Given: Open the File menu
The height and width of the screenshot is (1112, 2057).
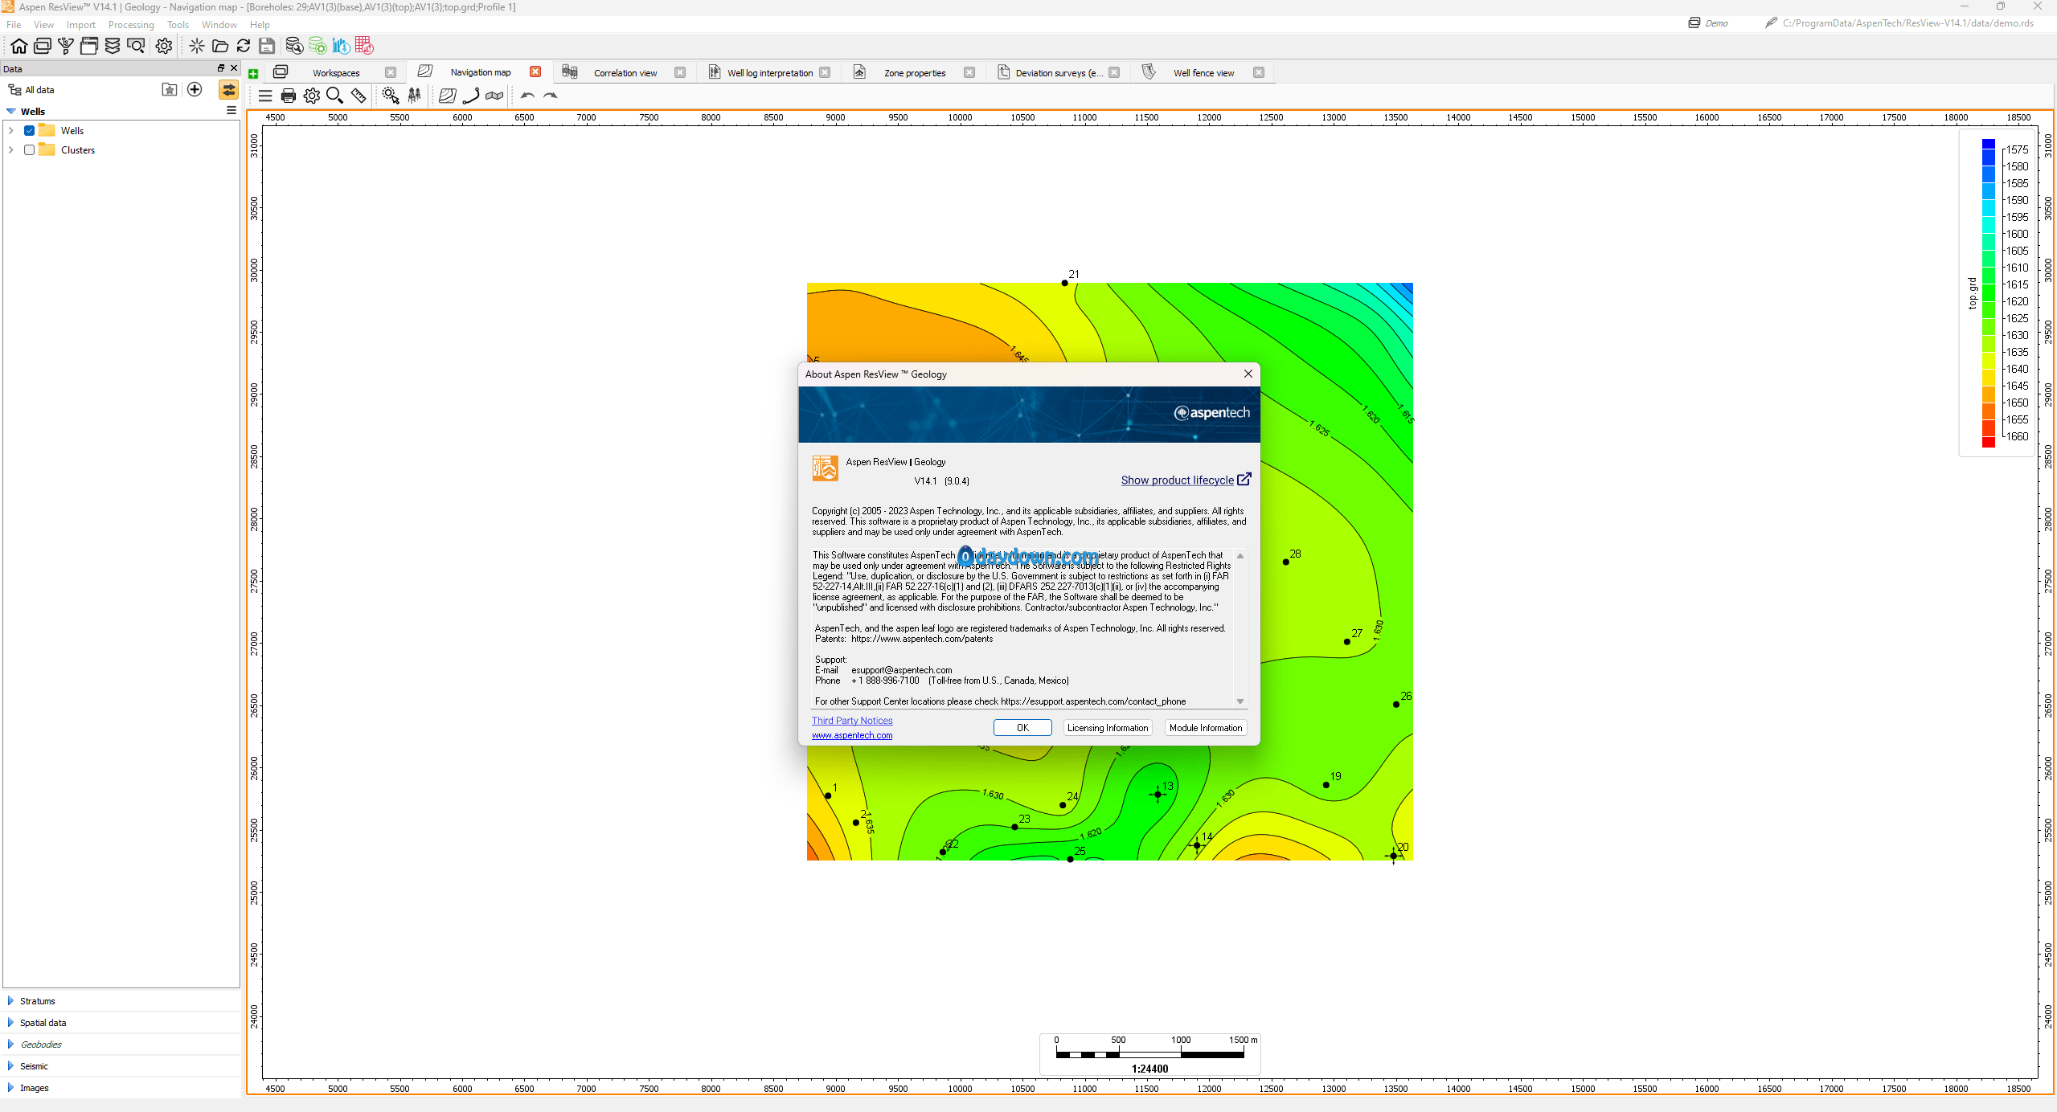Looking at the screenshot, I should [14, 24].
